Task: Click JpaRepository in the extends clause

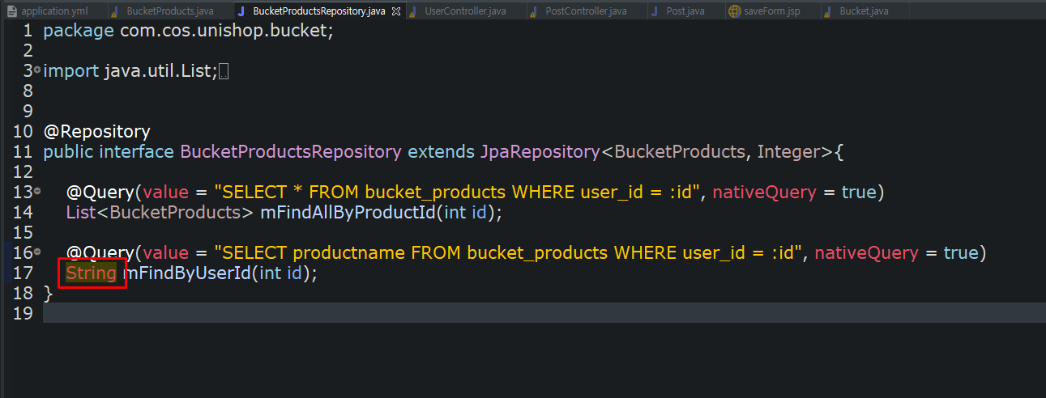Action: pos(540,151)
